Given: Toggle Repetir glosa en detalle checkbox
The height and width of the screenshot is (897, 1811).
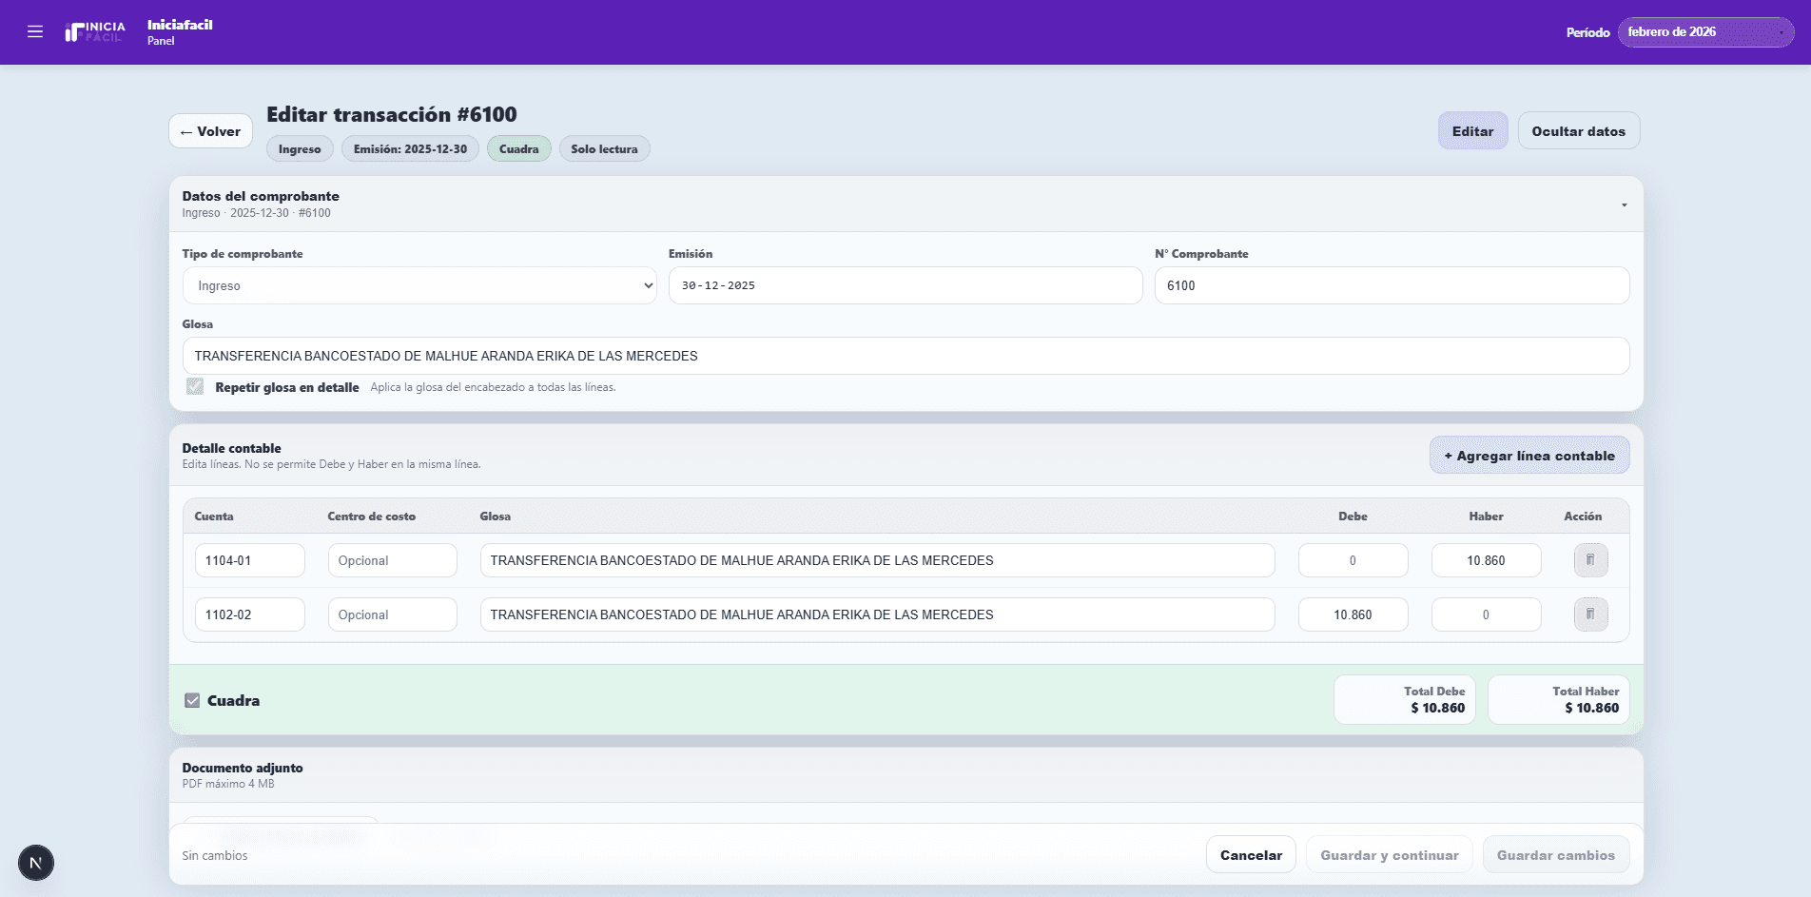Looking at the screenshot, I should coord(195,386).
